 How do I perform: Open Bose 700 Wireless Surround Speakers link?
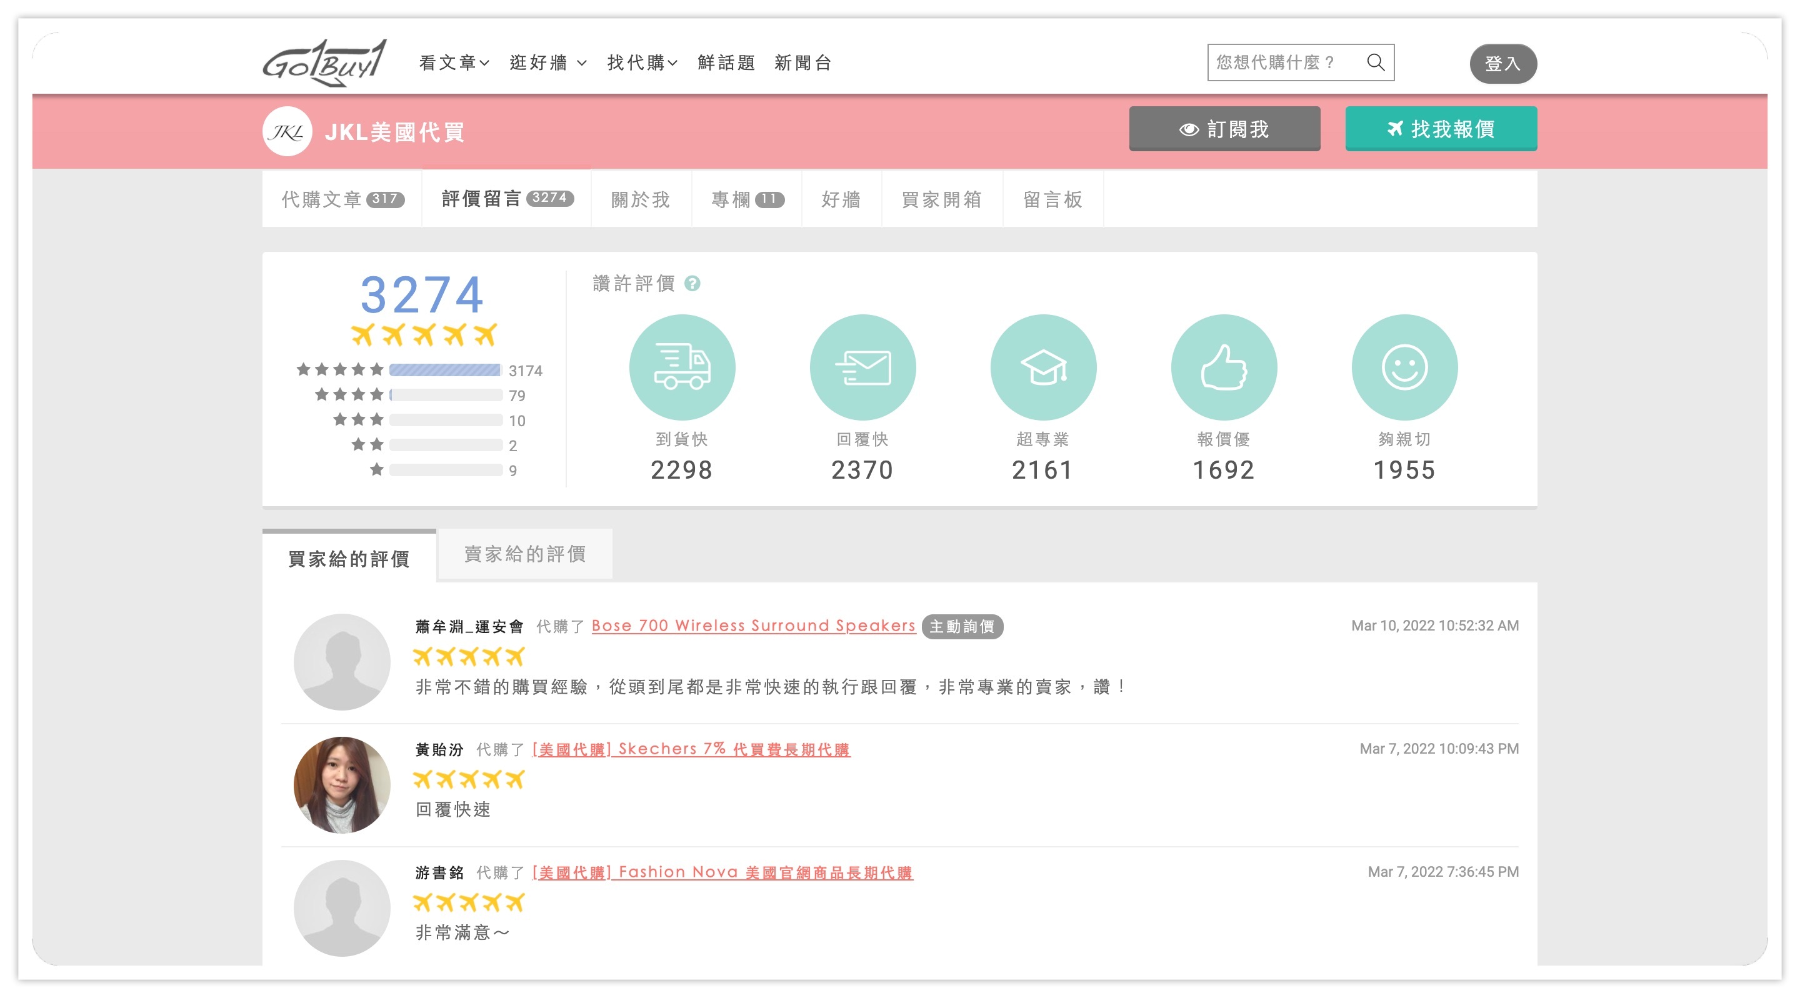(752, 626)
